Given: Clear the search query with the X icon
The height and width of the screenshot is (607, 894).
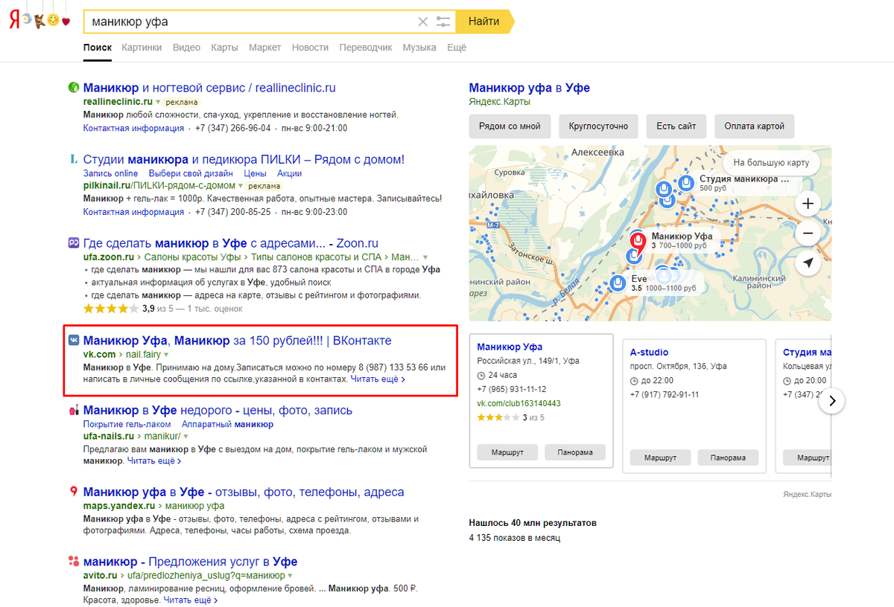Looking at the screenshot, I should [x=422, y=22].
